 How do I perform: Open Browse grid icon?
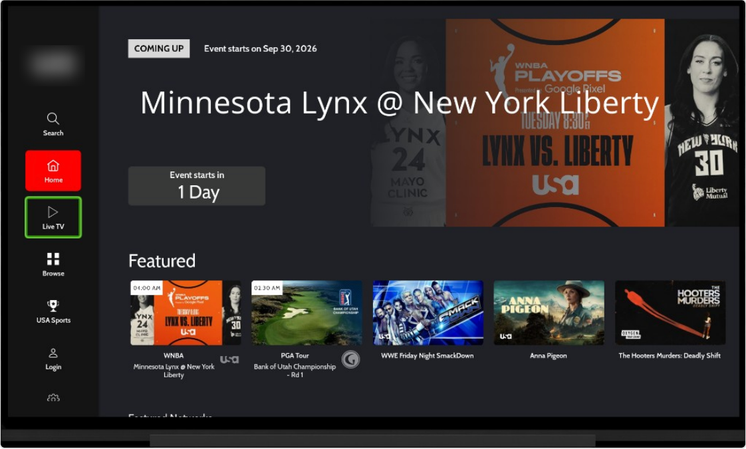(x=53, y=259)
